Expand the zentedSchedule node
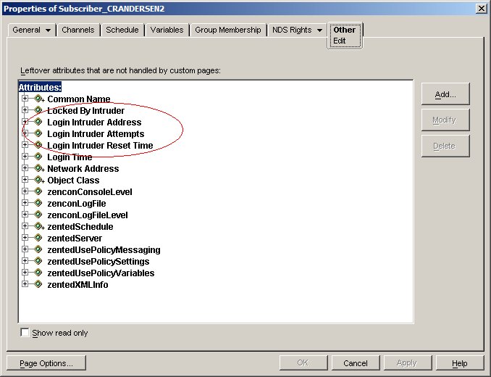Screen dimensions: 491x377 [x=25, y=226]
